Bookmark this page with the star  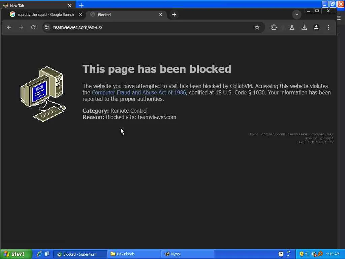tap(257, 27)
